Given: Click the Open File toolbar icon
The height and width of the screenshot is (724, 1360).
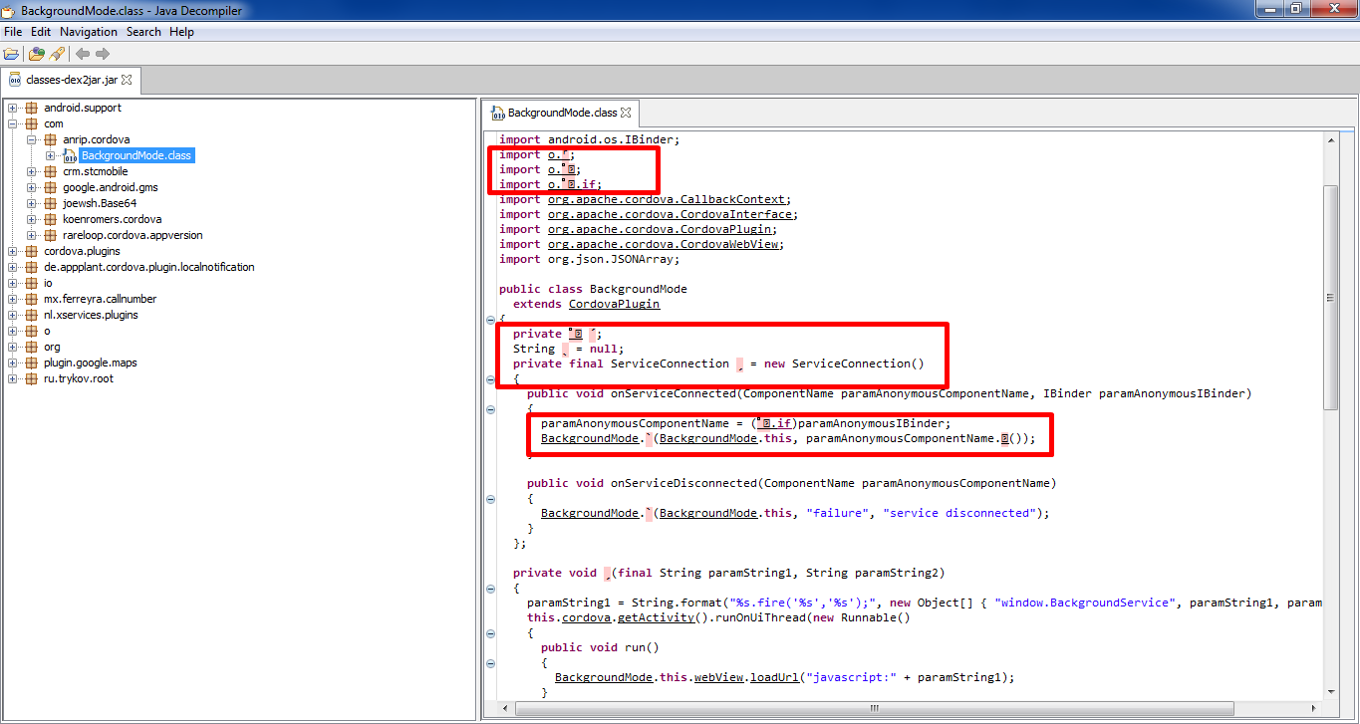Looking at the screenshot, I should tap(11, 54).
